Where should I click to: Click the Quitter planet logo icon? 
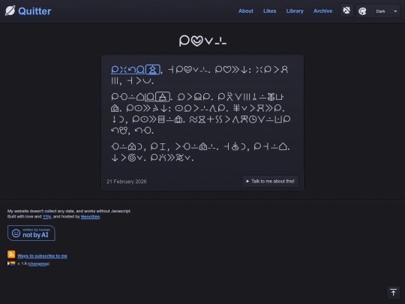[x=10, y=11]
